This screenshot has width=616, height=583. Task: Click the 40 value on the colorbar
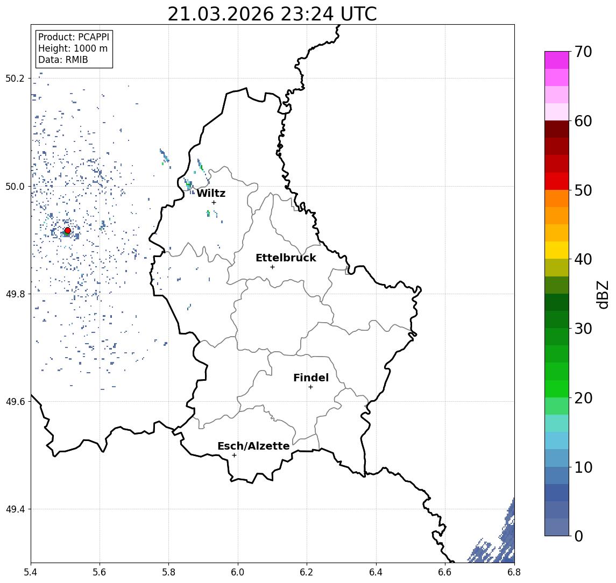tap(583, 259)
